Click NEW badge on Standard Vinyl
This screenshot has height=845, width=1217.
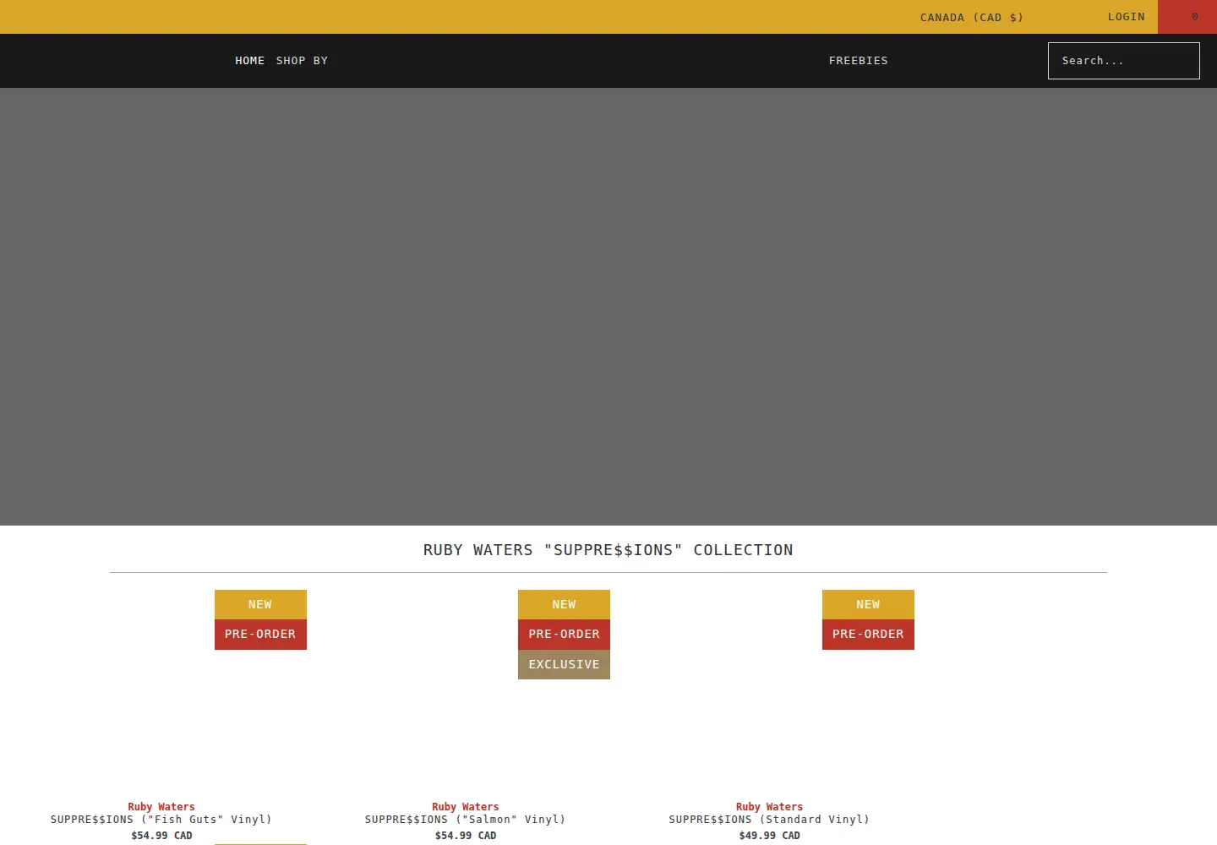click(868, 604)
